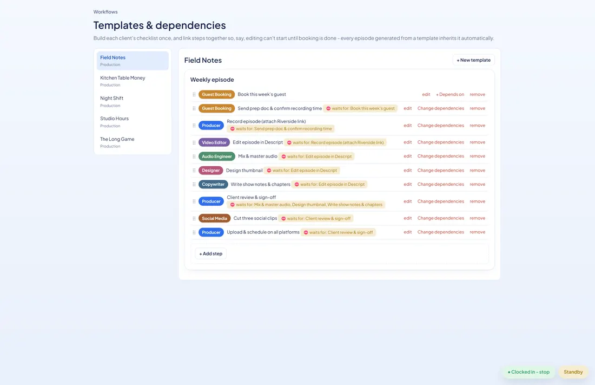Click the Social Media role tag
Image resolution: width=595 pixels, height=385 pixels.
pyautogui.click(x=214, y=219)
